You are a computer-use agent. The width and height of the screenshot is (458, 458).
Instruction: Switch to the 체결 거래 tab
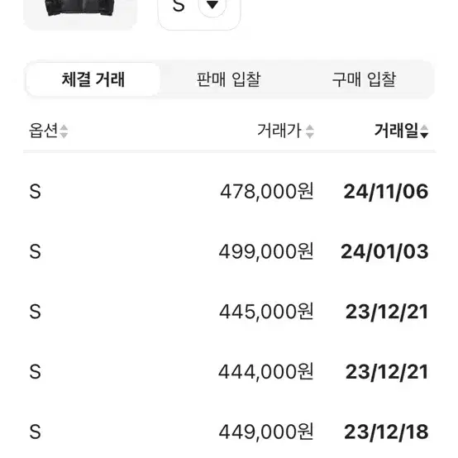[x=93, y=79]
